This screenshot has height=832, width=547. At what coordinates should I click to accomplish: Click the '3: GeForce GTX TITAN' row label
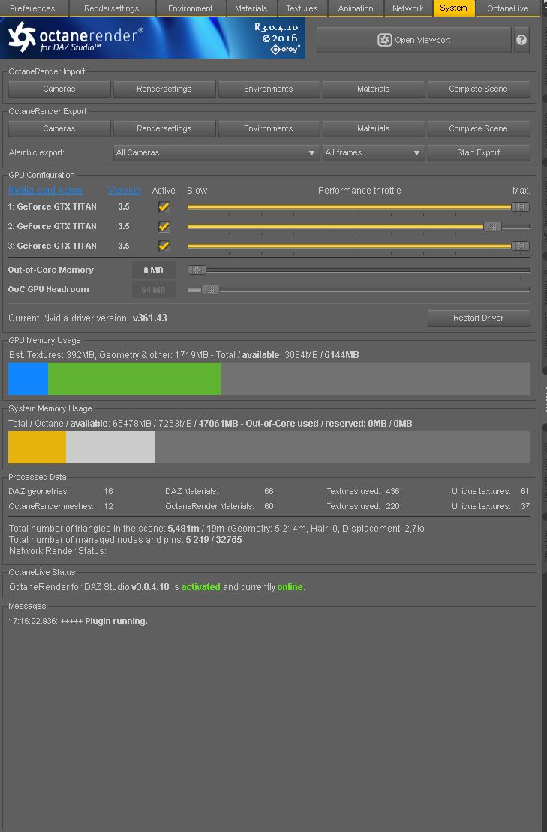52,246
